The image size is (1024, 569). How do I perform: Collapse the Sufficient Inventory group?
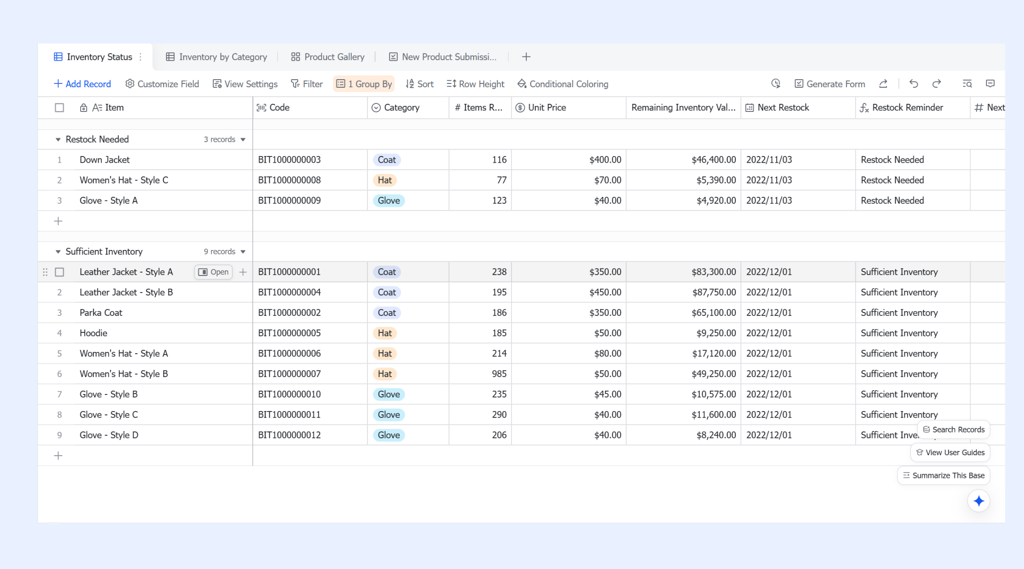[x=58, y=252]
